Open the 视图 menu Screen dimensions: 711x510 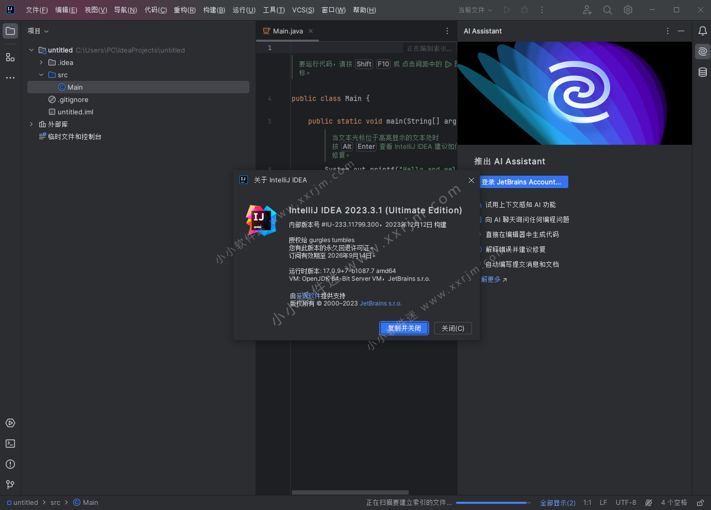pyautogui.click(x=96, y=10)
